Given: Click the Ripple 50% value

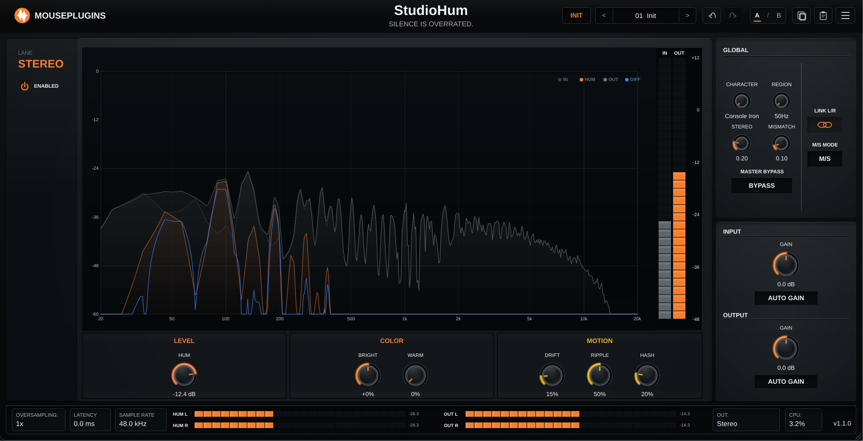Looking at the screenshot, I should pyautogui.click(x=600, y=394).
